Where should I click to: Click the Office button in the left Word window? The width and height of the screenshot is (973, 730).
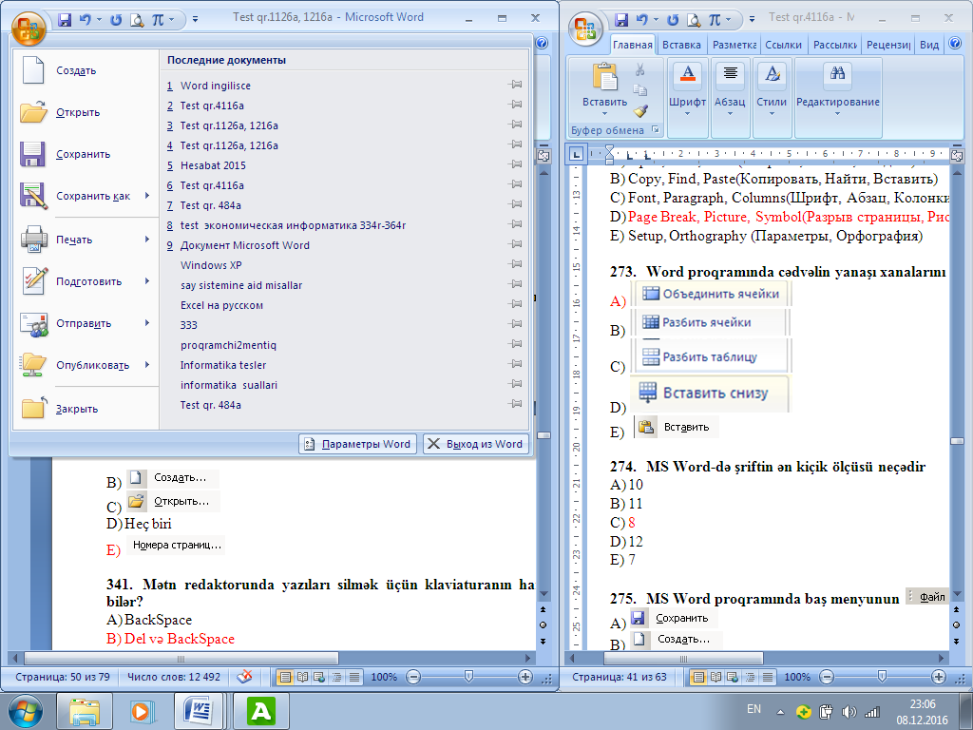29,28
